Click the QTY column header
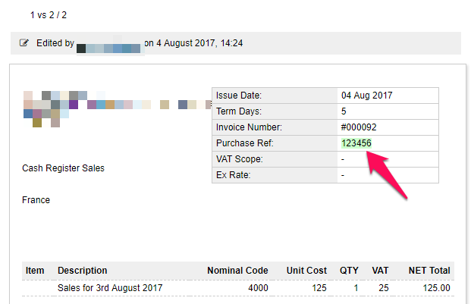471x304 pixels. 349,271
